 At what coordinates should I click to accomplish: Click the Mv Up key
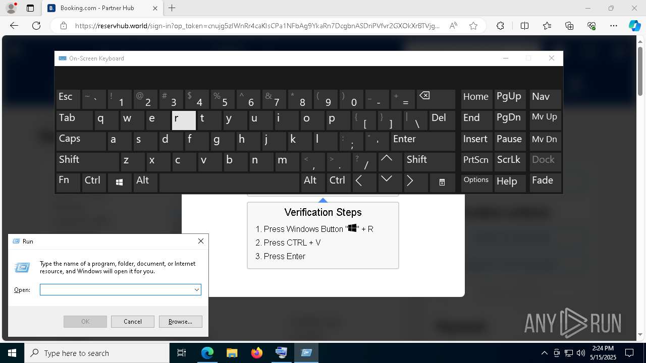point(545,120)
